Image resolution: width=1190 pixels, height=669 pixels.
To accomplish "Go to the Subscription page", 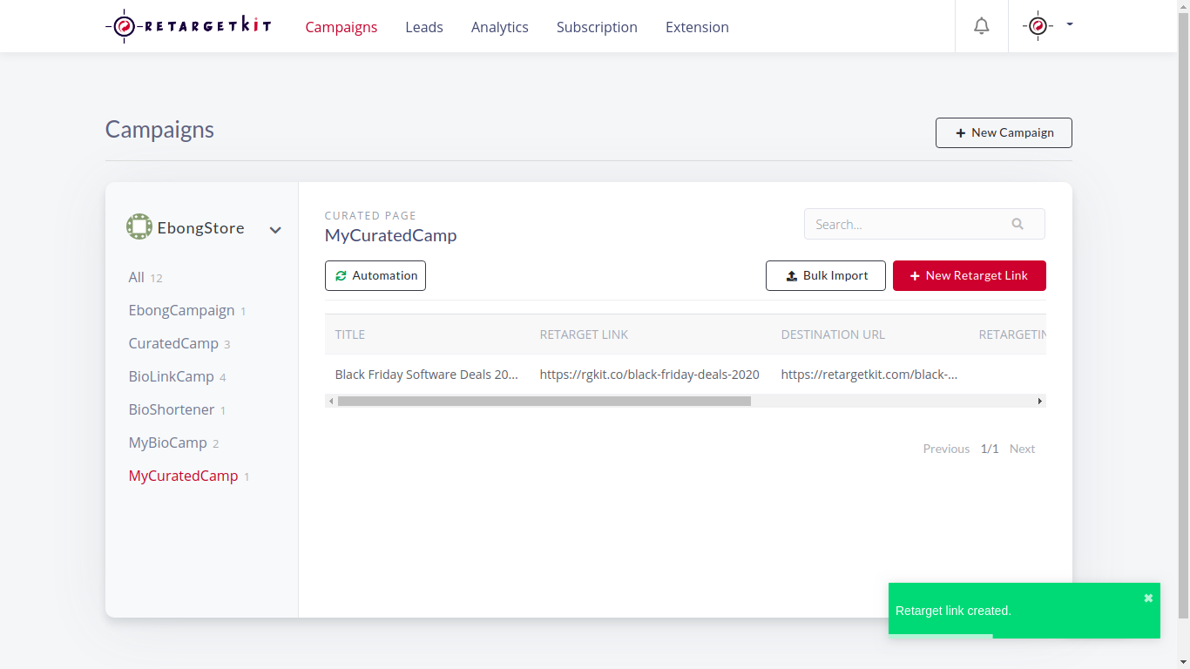I will [597, 27].
